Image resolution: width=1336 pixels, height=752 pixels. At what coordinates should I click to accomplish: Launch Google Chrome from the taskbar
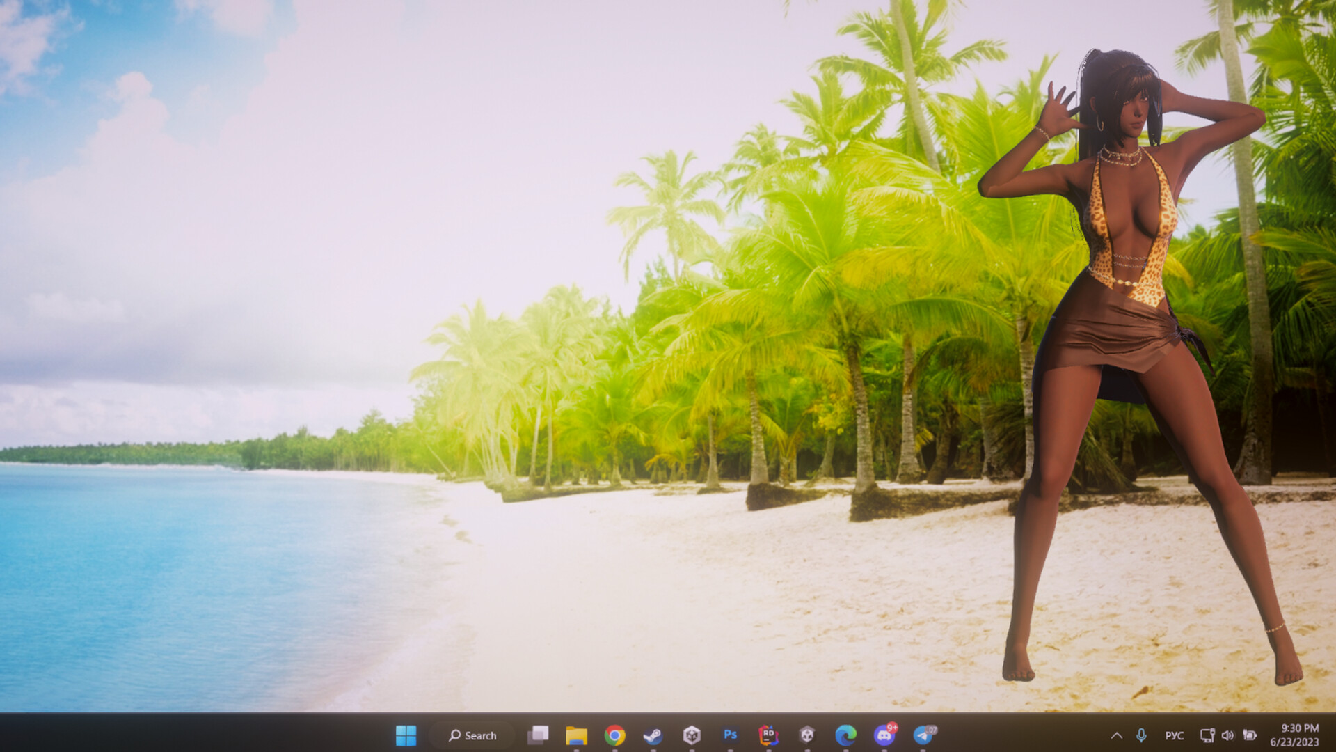(614, 735)
